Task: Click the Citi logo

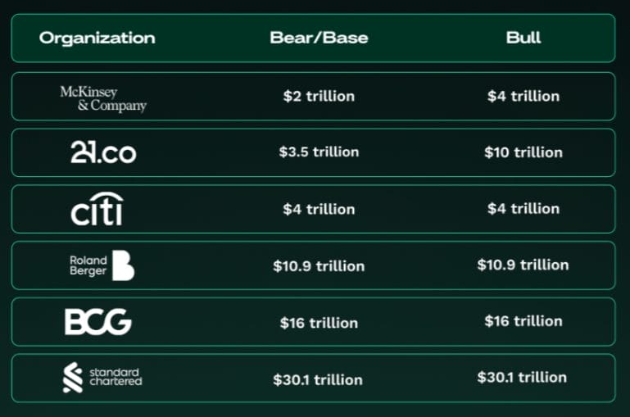Action: (97, 208)
